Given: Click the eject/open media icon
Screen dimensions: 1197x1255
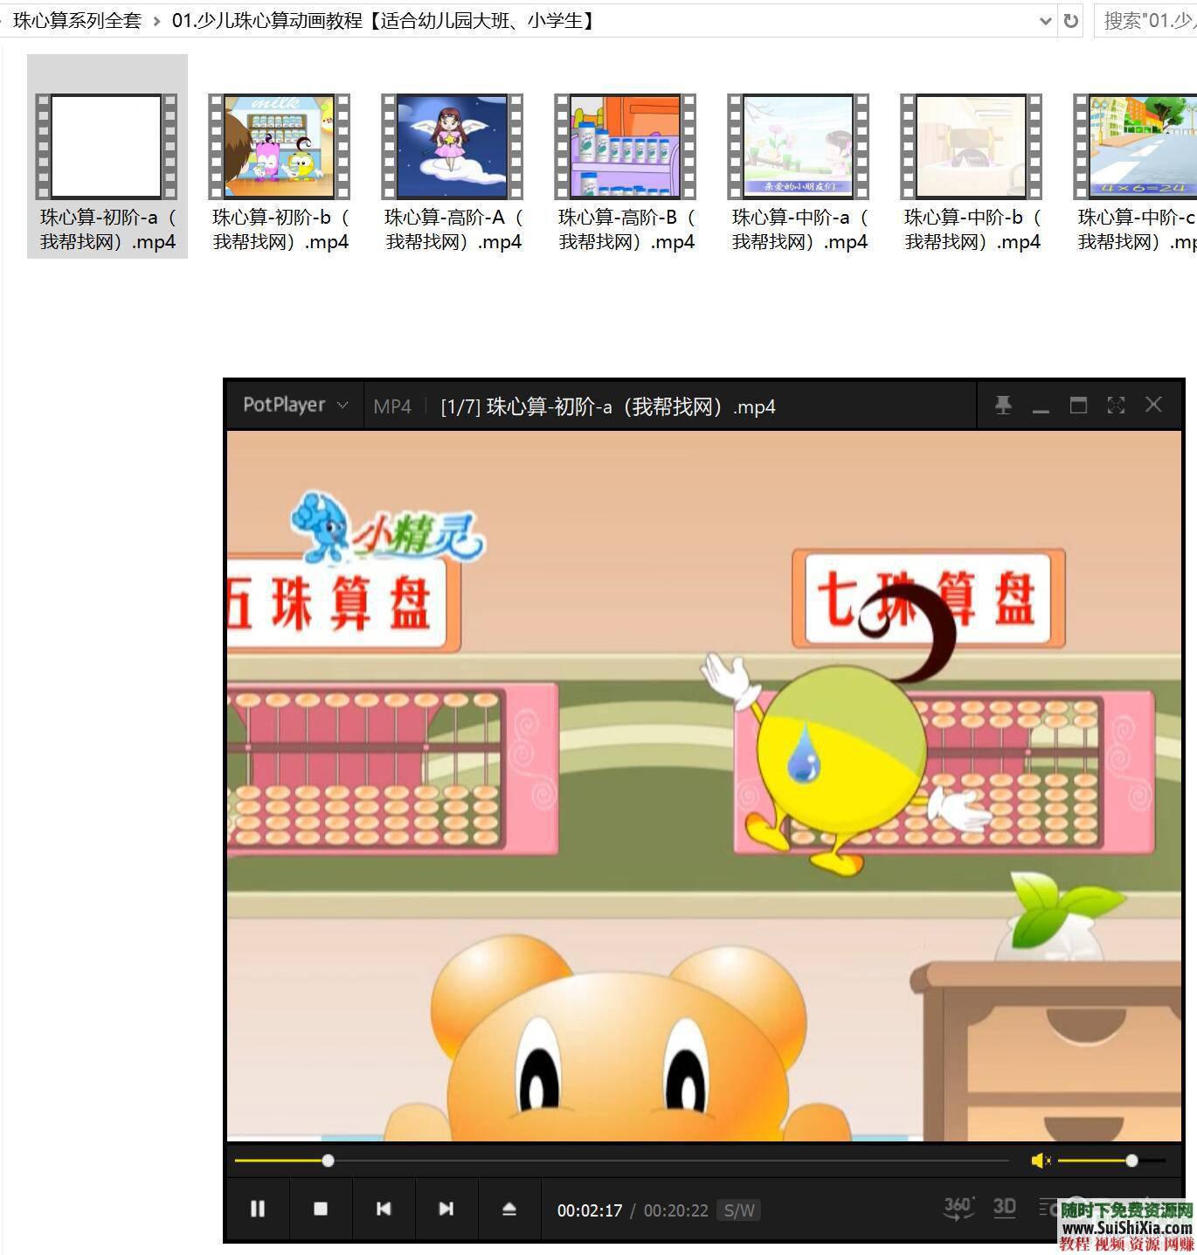Looking at the screenshot, I should click(509, 1209).
